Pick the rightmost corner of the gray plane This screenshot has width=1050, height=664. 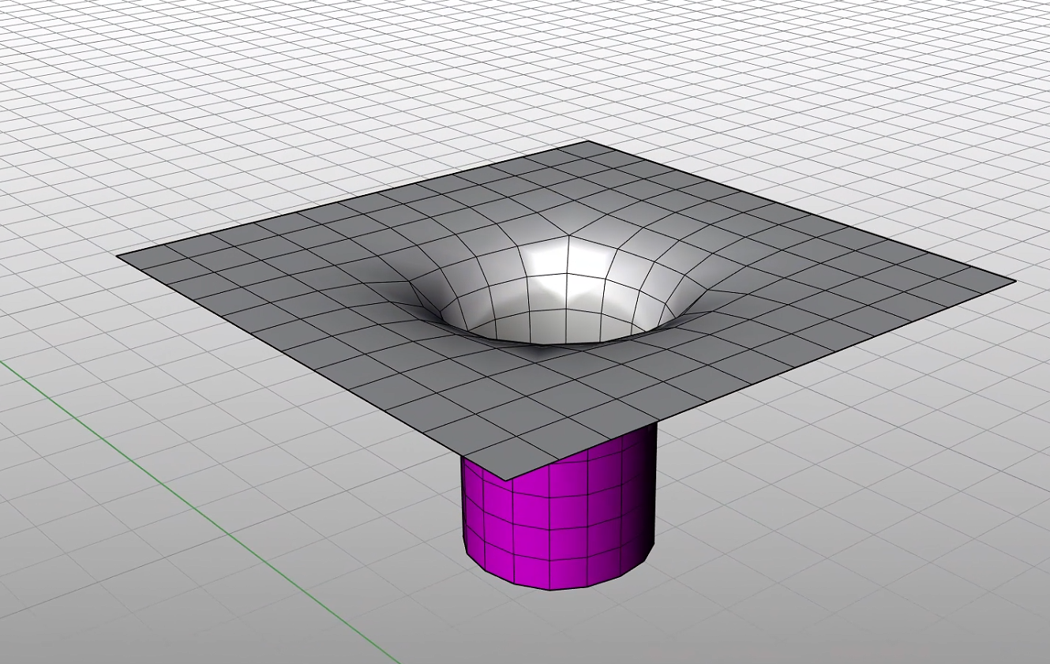pos(1013,280)
